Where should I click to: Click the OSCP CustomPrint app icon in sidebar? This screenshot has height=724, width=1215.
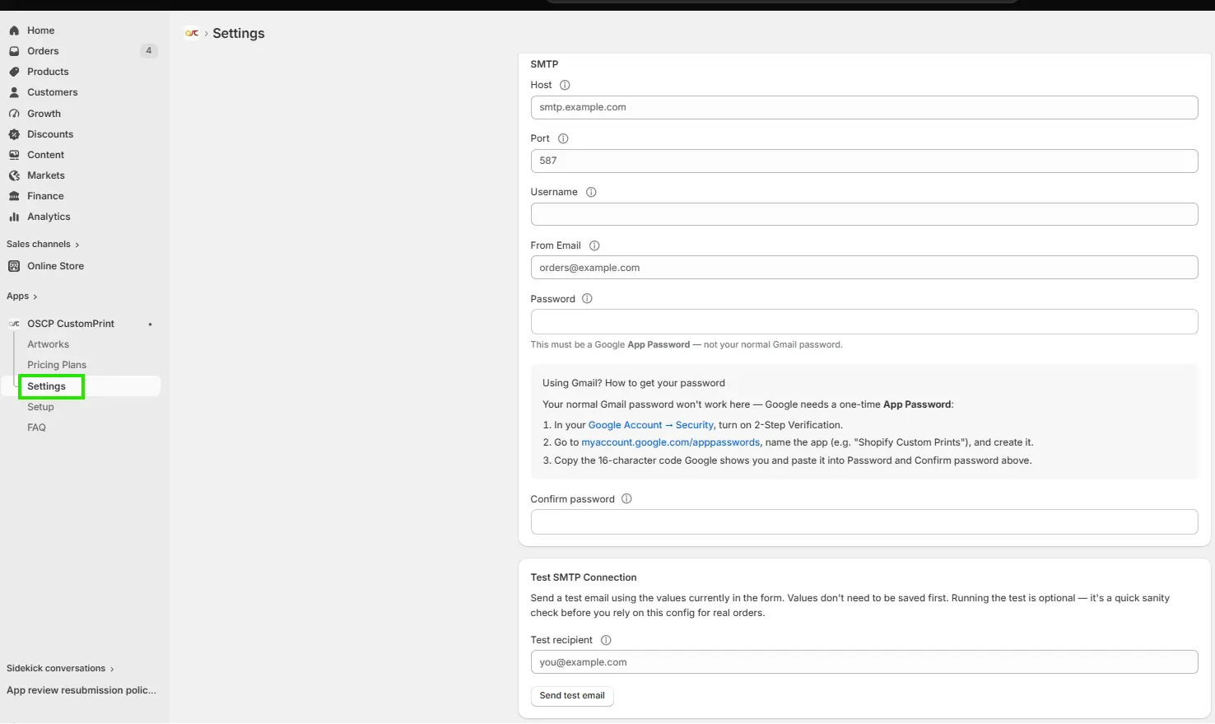[x=14, y=324]
